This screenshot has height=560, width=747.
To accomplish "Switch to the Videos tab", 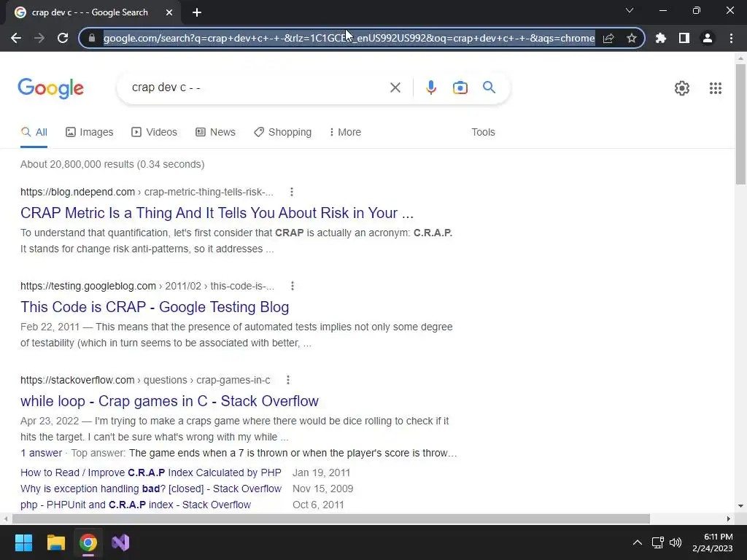I will (x=155, y=133).
